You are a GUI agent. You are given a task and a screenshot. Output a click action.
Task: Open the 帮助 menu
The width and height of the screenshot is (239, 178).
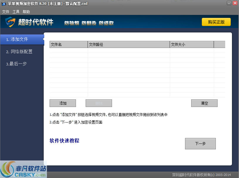pyautogui.click(x=26, y=12)
